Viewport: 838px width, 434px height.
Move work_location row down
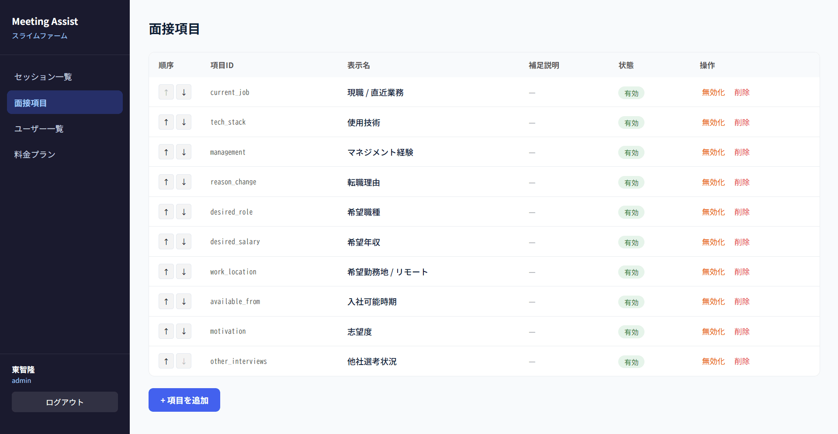184,272
